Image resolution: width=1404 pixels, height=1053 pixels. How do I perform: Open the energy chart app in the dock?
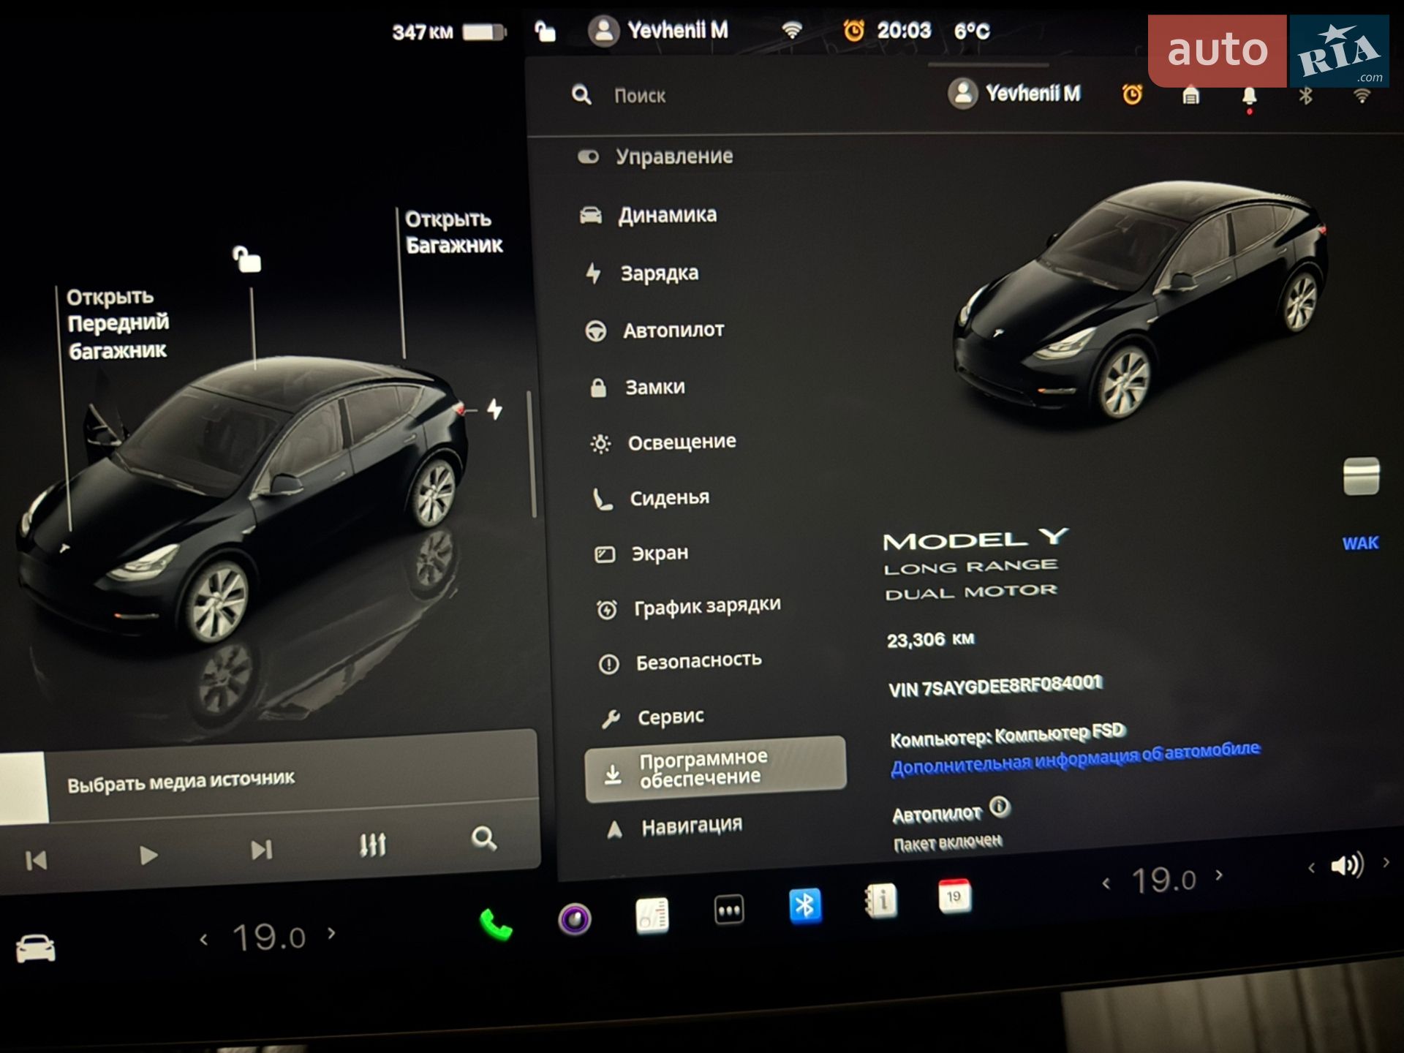pos(652,915)
